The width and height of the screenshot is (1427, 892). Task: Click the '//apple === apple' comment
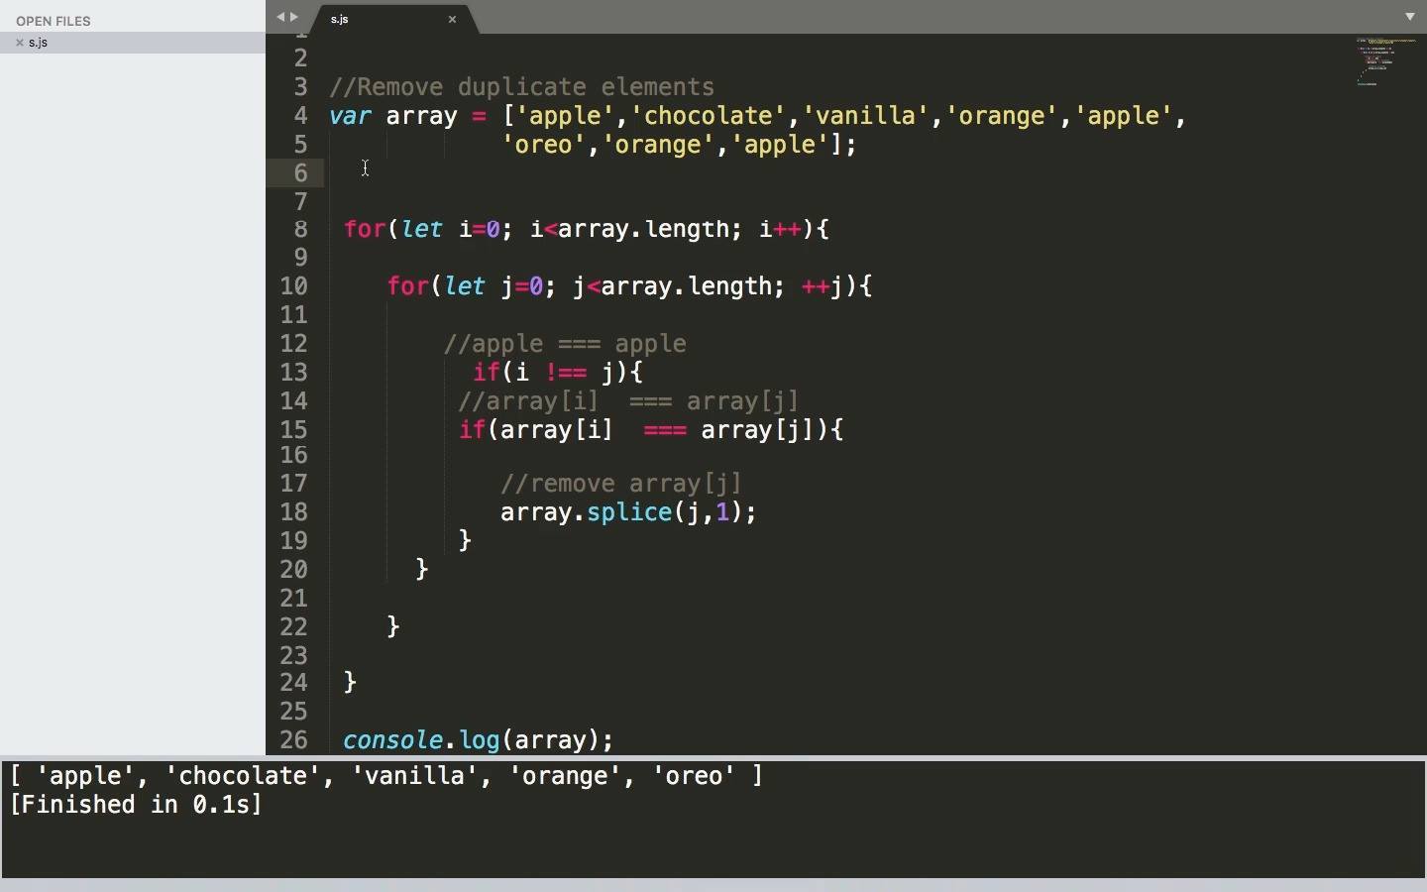[x=565, y=344]
